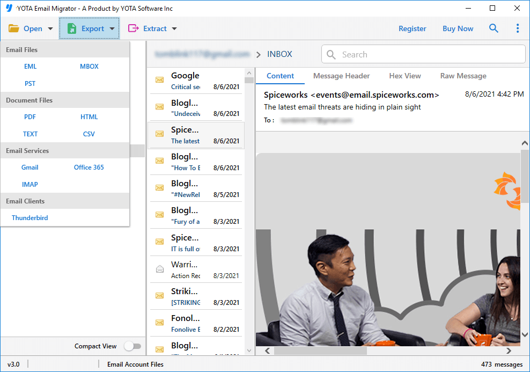This screenshot has width=530, height=372.
Task: Open search using the magnifier icon
Action: (494, 28)
